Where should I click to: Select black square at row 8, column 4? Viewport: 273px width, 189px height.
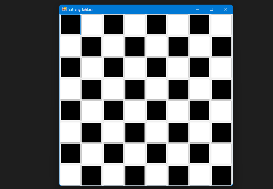[135, 175]
